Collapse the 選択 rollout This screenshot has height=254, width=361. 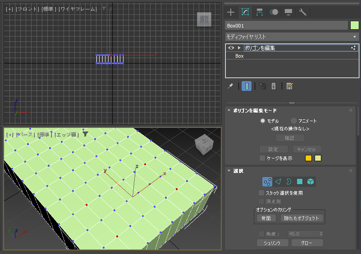pos(229,171)
